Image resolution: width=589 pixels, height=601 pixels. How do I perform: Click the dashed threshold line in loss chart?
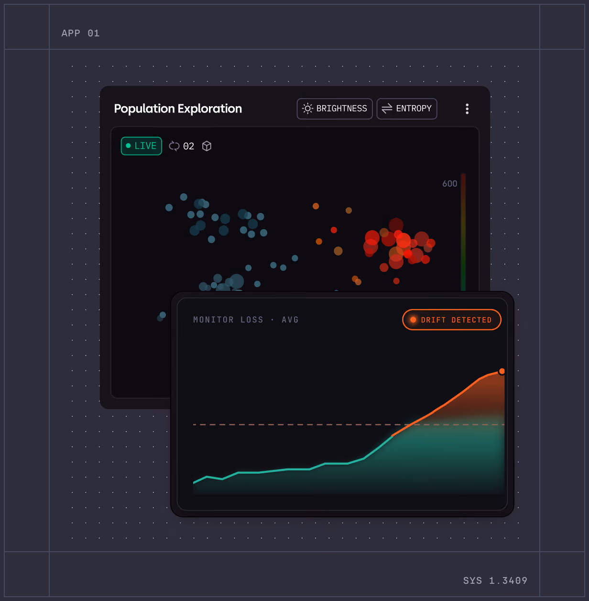pyautogui.click(x=349, y=424)
